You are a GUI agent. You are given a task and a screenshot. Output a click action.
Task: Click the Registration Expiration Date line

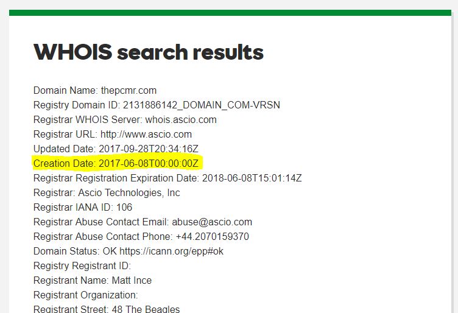coord(167,178)
